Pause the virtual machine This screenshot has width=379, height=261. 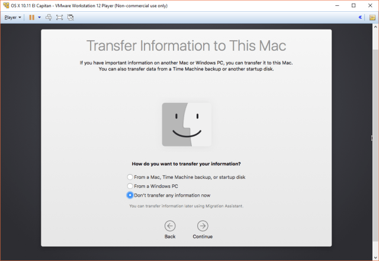(31, 17)
